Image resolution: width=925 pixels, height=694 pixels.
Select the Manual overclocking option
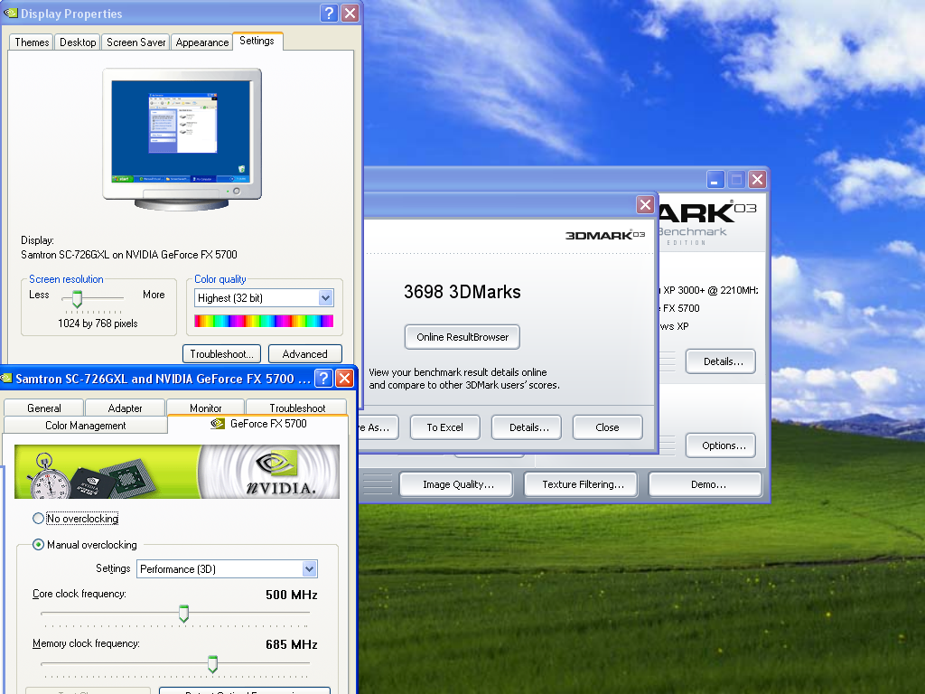click(x=84, y=545)
